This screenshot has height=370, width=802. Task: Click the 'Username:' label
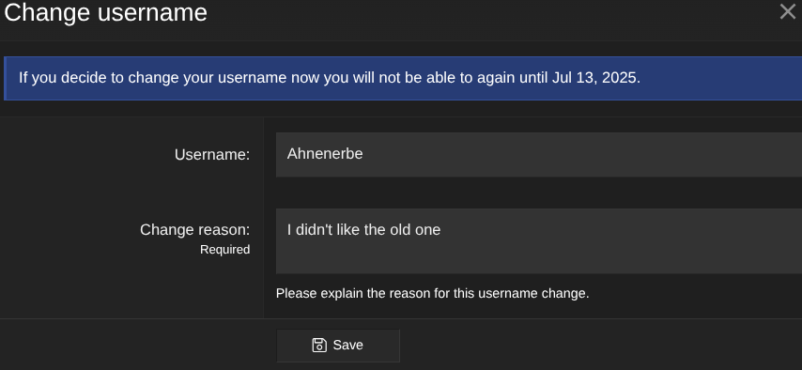(212, 155)
